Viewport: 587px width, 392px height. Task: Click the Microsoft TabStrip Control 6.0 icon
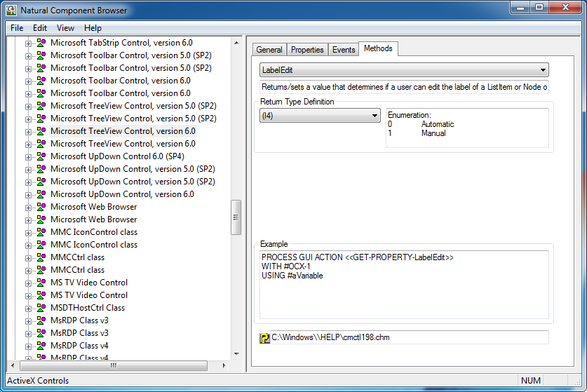(x=41, y=43)
